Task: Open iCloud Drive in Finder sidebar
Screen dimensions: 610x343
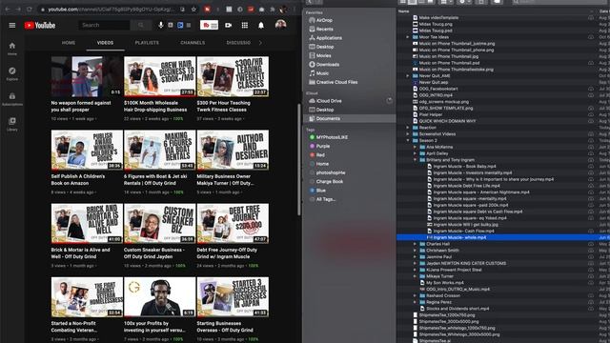Action: (x=326, y=101)
